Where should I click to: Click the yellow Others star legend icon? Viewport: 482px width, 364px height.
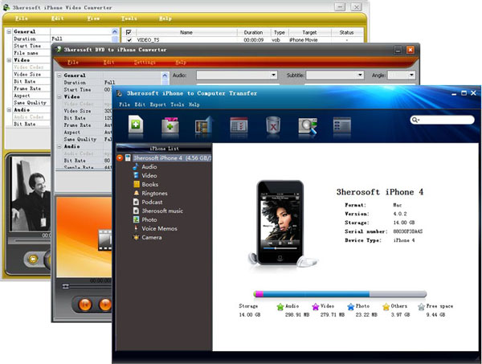tap(386, 306)
